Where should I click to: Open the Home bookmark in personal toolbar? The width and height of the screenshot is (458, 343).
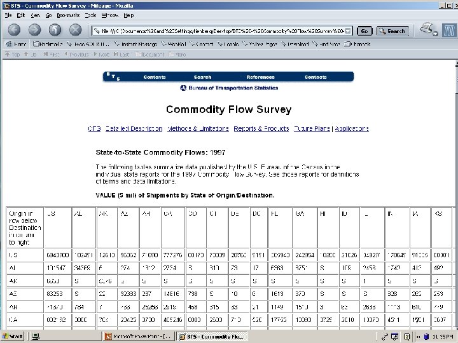coord(17,44)
